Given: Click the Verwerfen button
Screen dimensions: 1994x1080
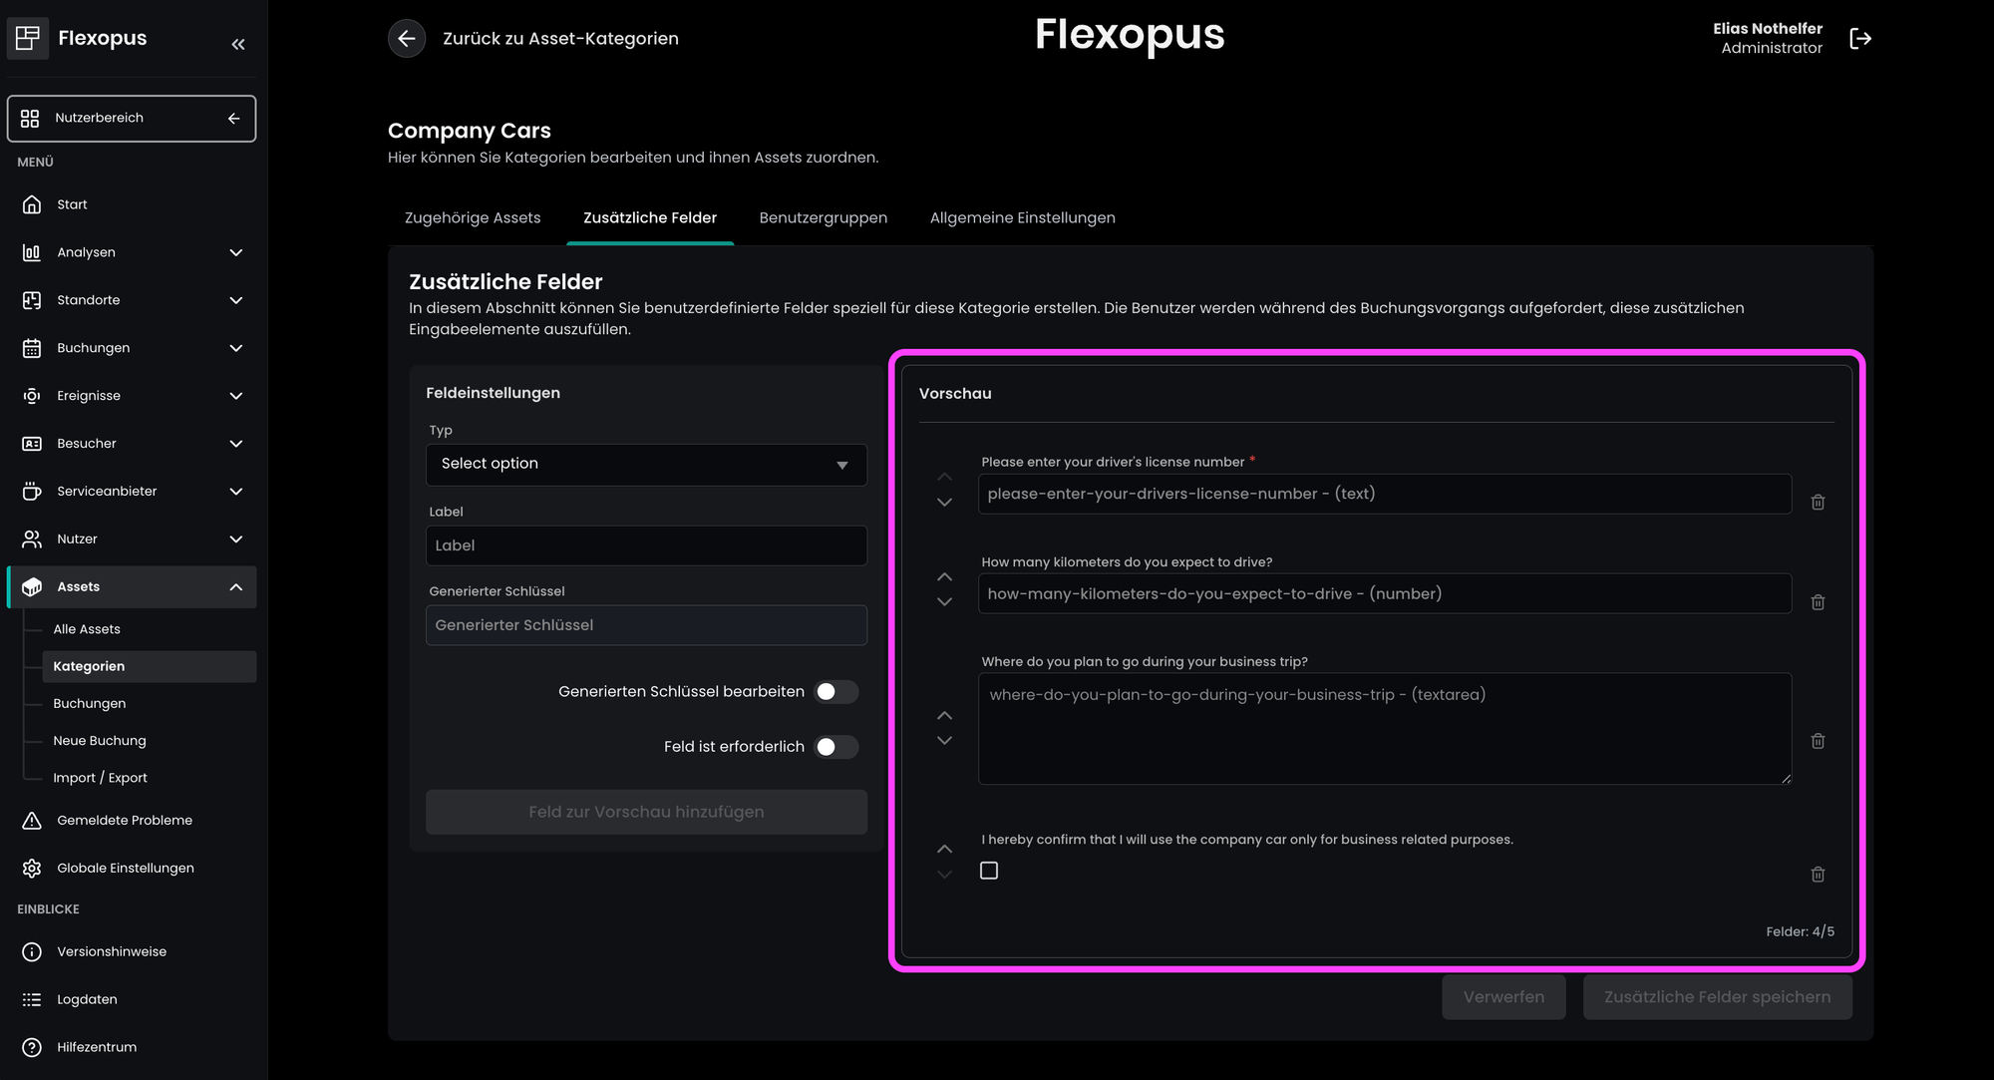Looking at the screenshot, I should click(1502, 997).
